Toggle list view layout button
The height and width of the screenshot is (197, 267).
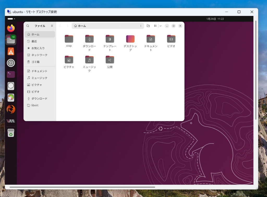tap(155, 26)
